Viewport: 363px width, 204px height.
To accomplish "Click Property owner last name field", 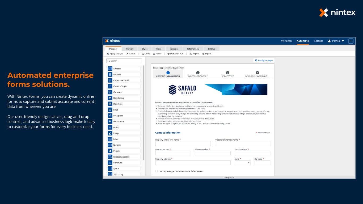I will coord(242,143).
